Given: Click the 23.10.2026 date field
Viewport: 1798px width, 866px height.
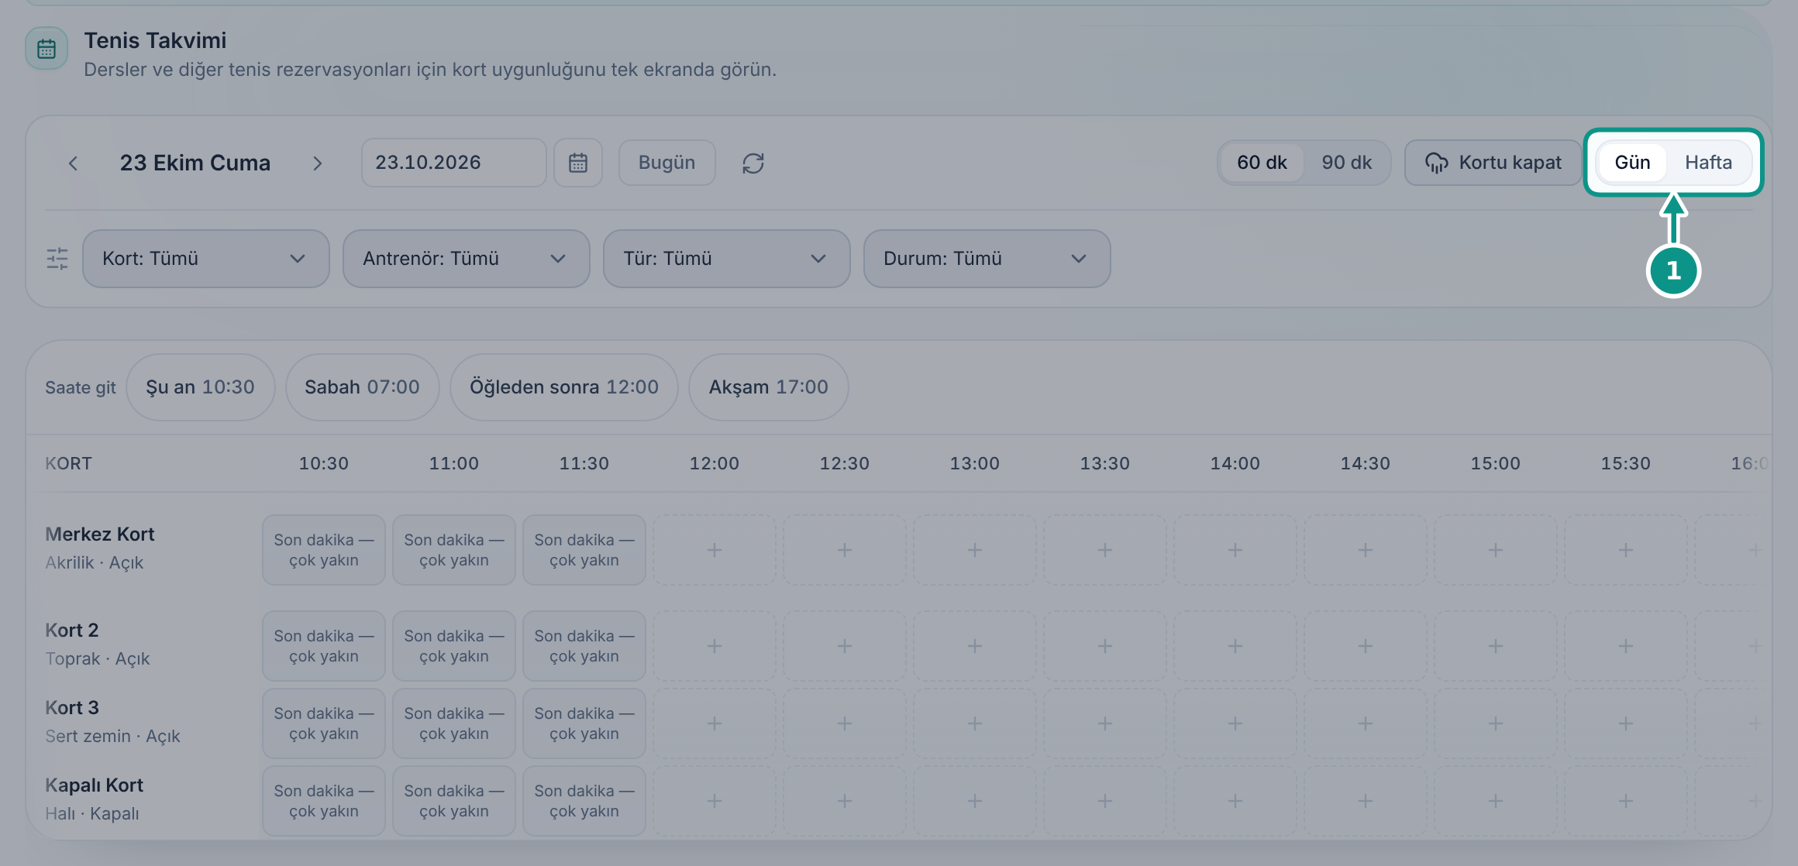Looking at the screenshot, I should (x=454, y=163).
